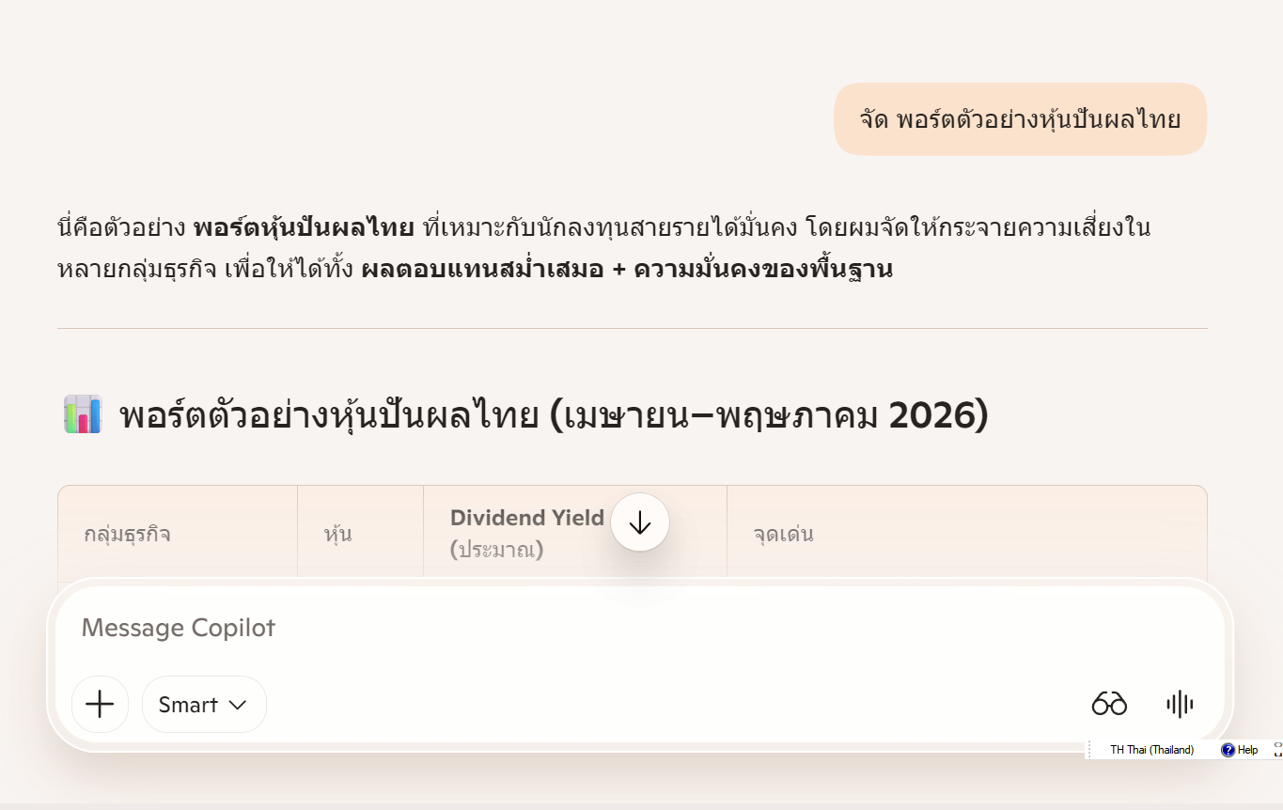Click the bold phrase ผลตอบแทนสม่ำเสมอ

click(482, 271)
